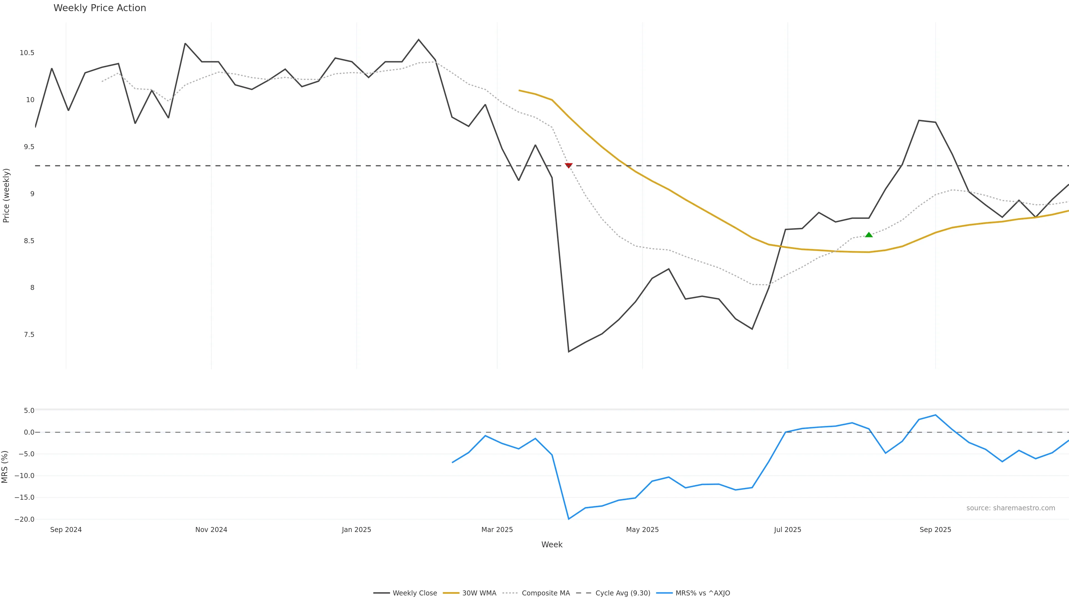Click the MRS (%) y-axis title
The width and height of the screenshot is (1069, 601).
click(x=5, y=467)
